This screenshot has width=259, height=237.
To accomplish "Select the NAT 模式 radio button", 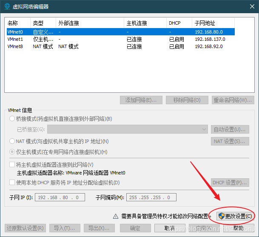I will click(x=12, y=141).
